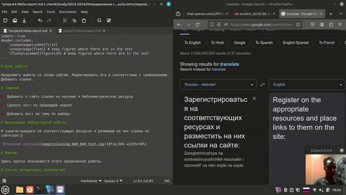This screenshot has width=346, height=195.
Task: Clear the Russian source text
Action: (x=254, y=99)
